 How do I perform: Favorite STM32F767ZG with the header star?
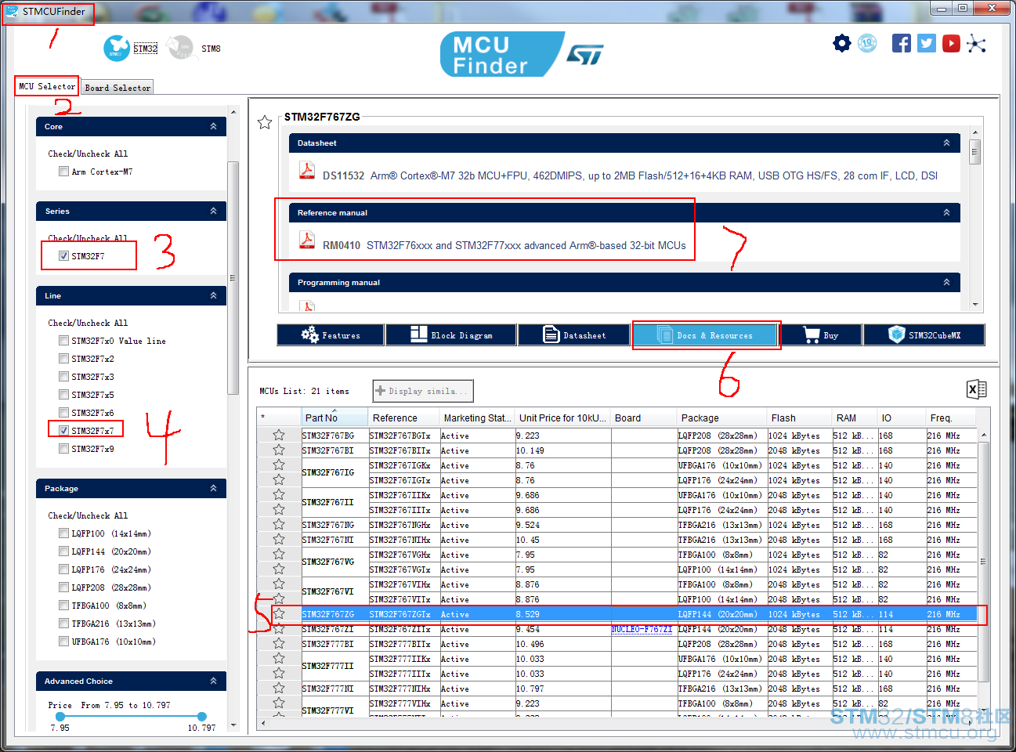click(265, 122)
